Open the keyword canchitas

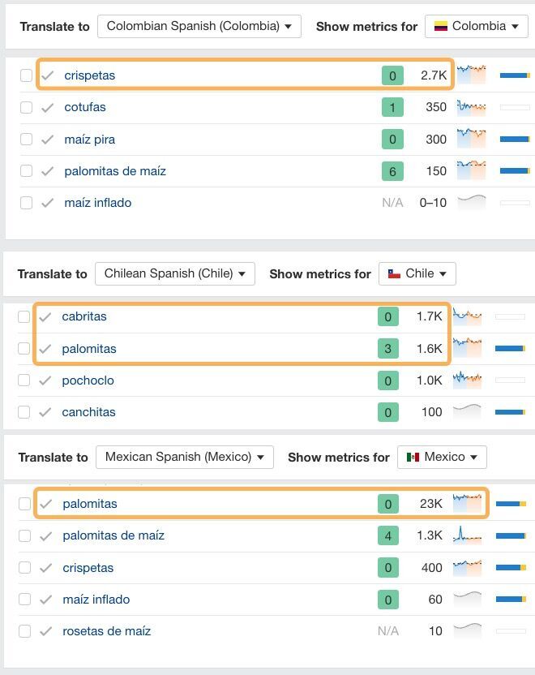point(88,411)
